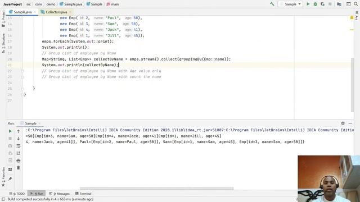Screen dimensions: 360x202
Task: Close the Sample tab in Run panel
Action: (39, 123)
